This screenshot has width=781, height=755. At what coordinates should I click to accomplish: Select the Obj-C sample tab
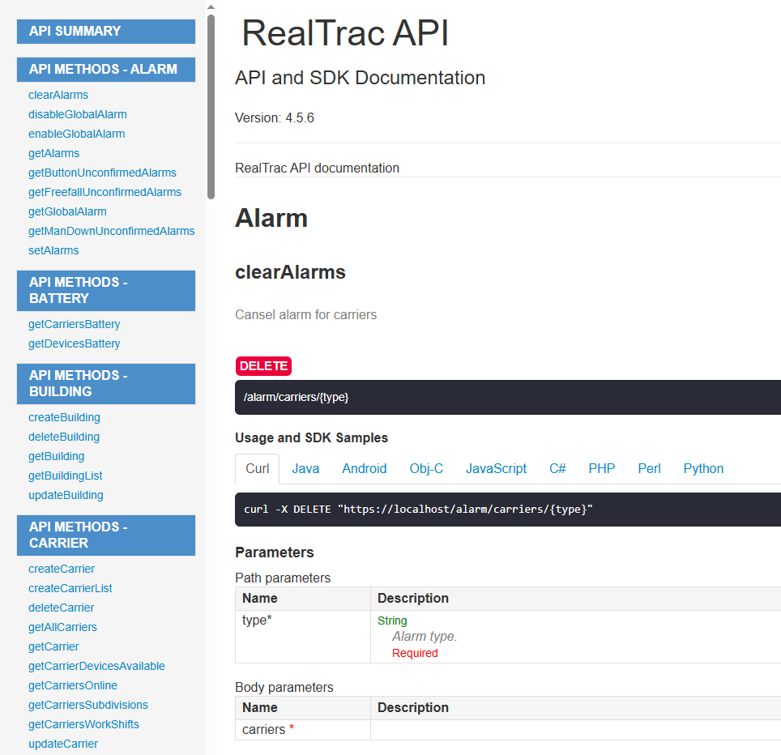pyautogui.click(x=426, y=468)
